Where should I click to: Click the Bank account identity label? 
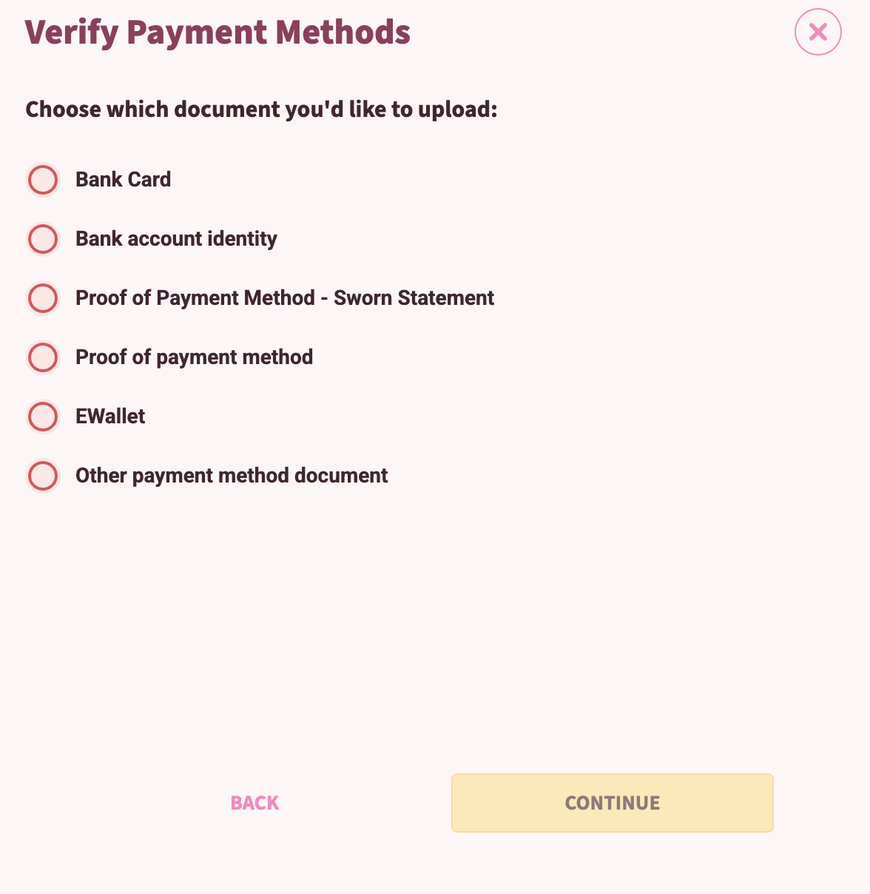[176, 239]
